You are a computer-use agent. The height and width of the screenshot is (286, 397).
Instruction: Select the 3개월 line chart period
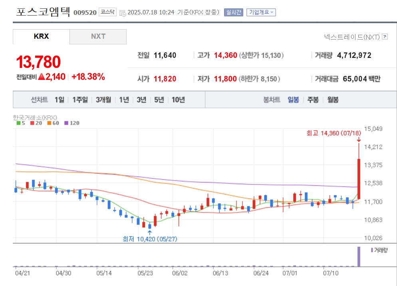click(103, 99)
